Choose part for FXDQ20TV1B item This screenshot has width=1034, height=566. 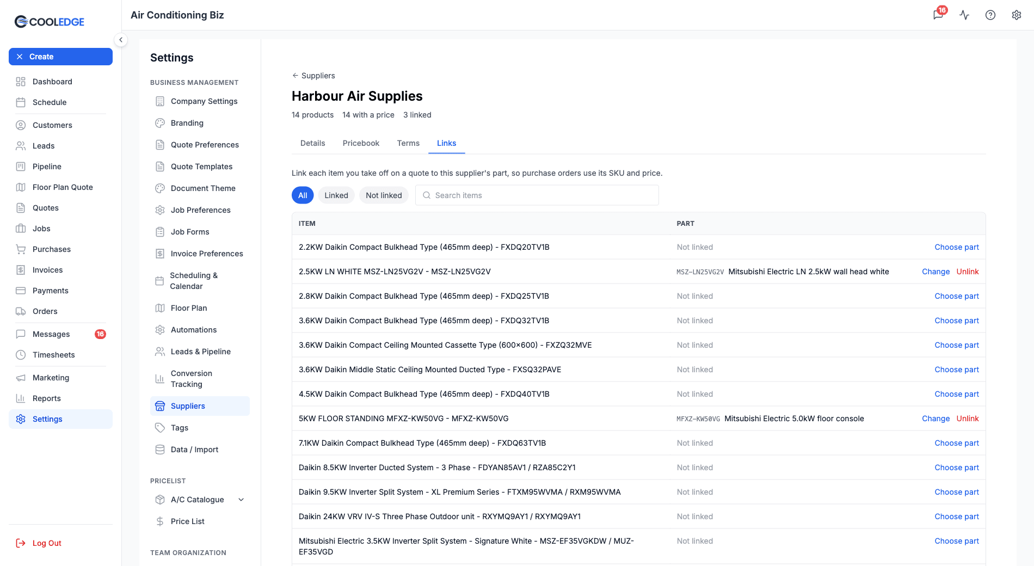click(957, 247)
